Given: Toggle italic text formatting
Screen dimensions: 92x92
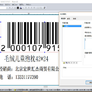Looking at the screenshot, I should click(13, 8).
